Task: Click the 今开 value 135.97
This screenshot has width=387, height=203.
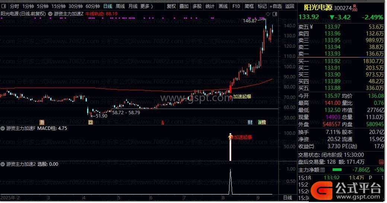Action: click(332, 96)
